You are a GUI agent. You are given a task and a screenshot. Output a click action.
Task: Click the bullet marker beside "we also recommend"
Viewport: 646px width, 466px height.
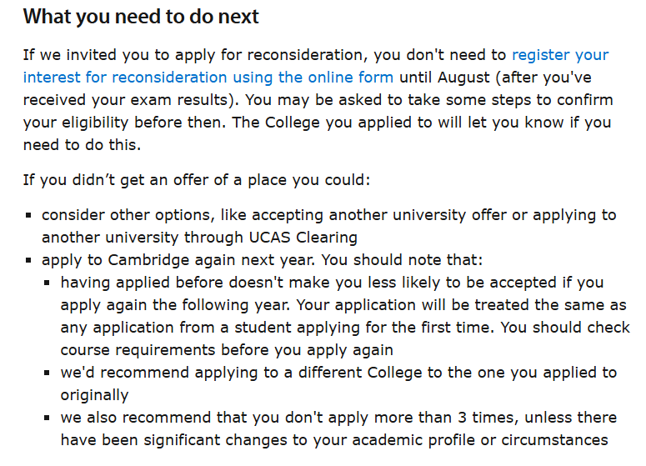(x=48, y=418)
